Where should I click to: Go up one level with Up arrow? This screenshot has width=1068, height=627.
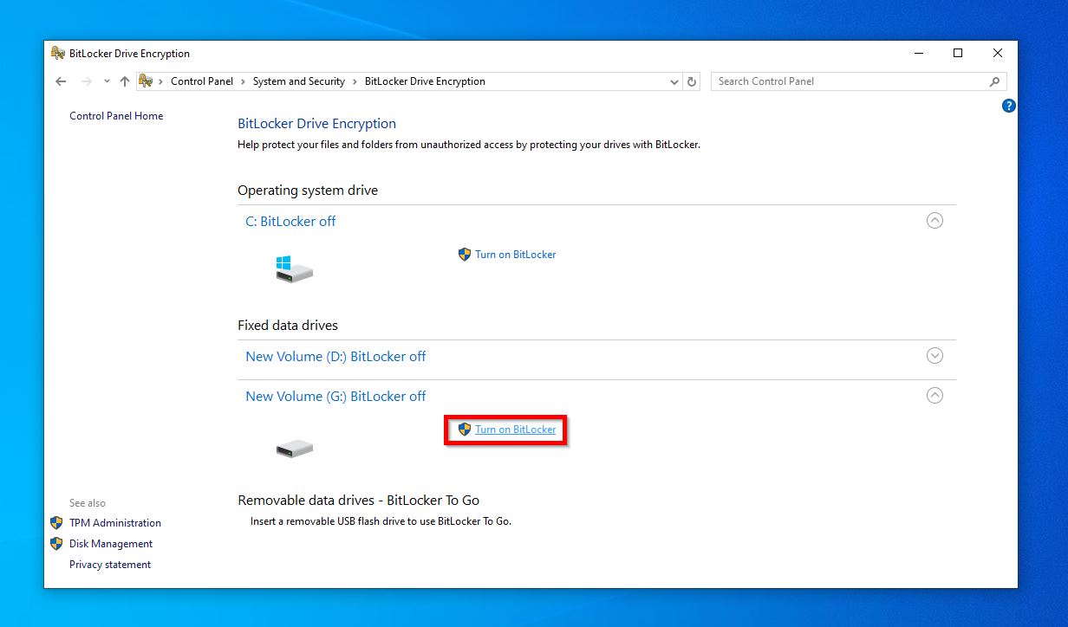(x=125, y=81)
